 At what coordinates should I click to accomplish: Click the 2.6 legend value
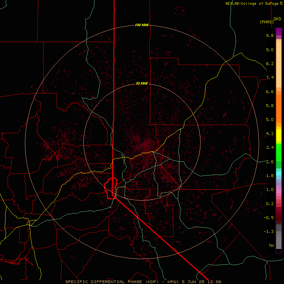tap(270, 162)
